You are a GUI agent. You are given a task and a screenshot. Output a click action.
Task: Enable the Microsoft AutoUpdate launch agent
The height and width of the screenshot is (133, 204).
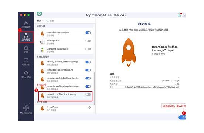[x=88, y=49]
